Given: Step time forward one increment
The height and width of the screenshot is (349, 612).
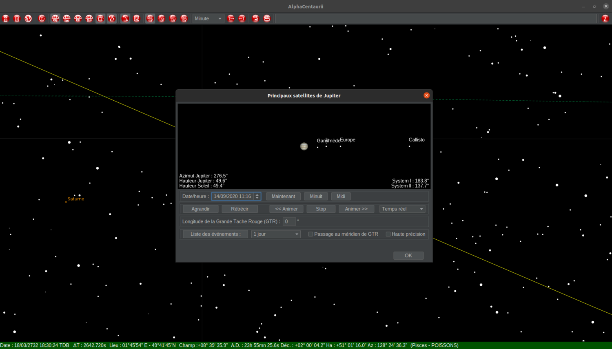Looking at the screenshot, I should 231,18.
